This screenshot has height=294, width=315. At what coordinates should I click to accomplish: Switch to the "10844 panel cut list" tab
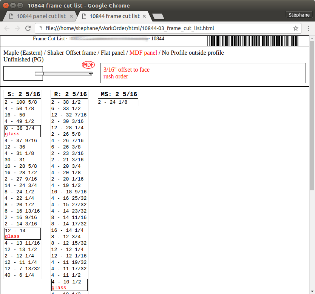41,16
